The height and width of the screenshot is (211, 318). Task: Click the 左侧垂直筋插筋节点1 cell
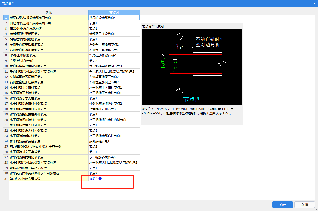point(114,45)
